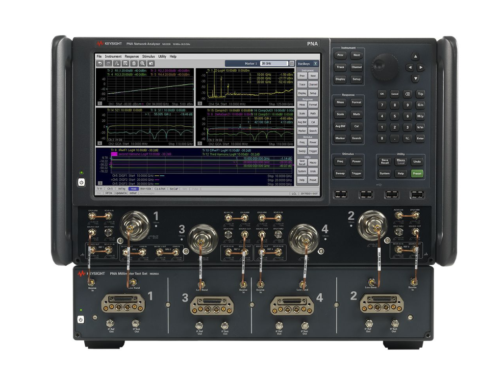Click the Redo arrow in the toolbar
Viewport: 504px width, 384px height.
tap(107, 63)
